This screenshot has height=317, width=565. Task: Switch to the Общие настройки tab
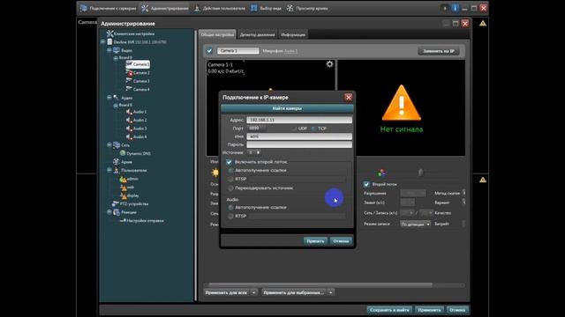click(217, 34)
